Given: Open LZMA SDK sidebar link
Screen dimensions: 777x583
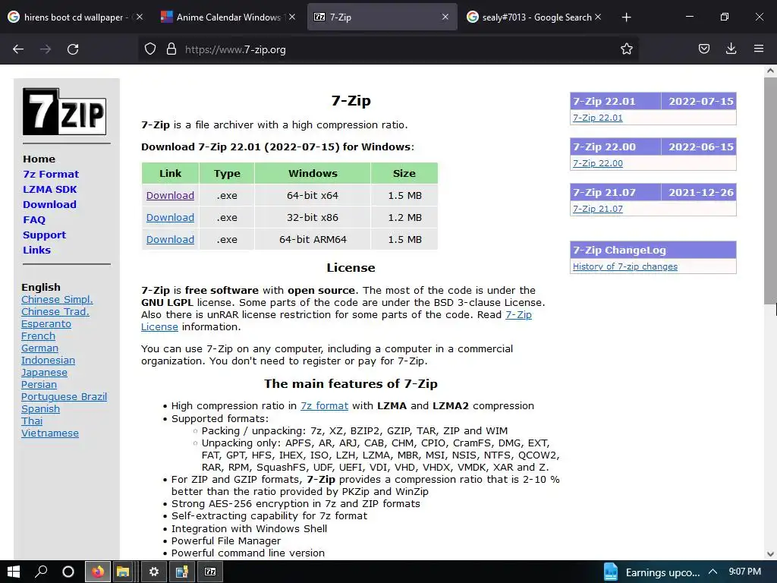Looking at the screenshot, I should coord(50,189).
